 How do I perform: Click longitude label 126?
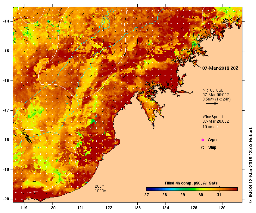click(x=222, y=208)
